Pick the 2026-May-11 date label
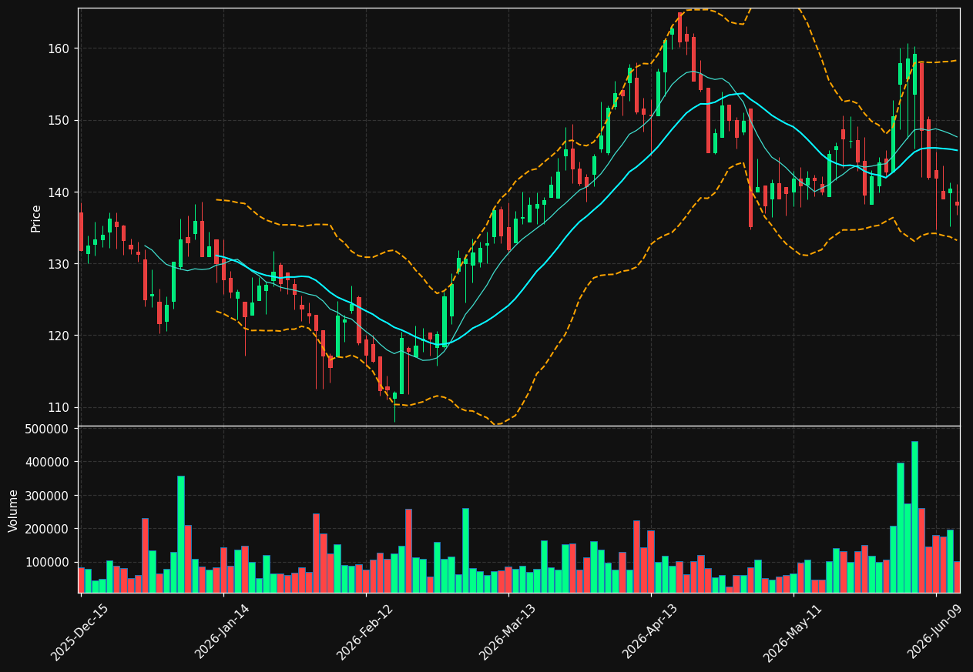973x672 pixels. (x=792, y=633)
